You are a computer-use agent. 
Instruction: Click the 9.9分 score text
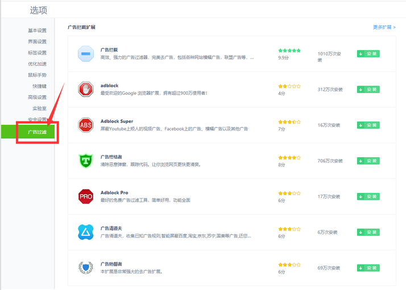pos(283,58)
